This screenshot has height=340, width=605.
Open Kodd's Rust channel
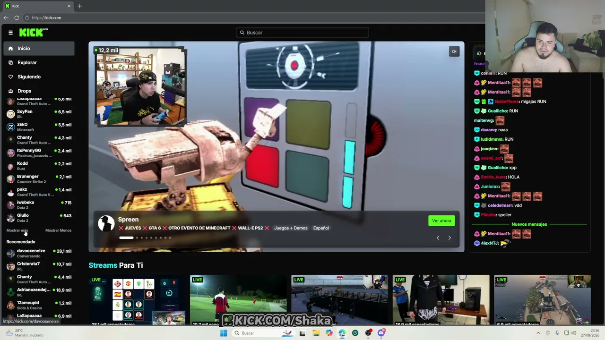pos(39,166)
